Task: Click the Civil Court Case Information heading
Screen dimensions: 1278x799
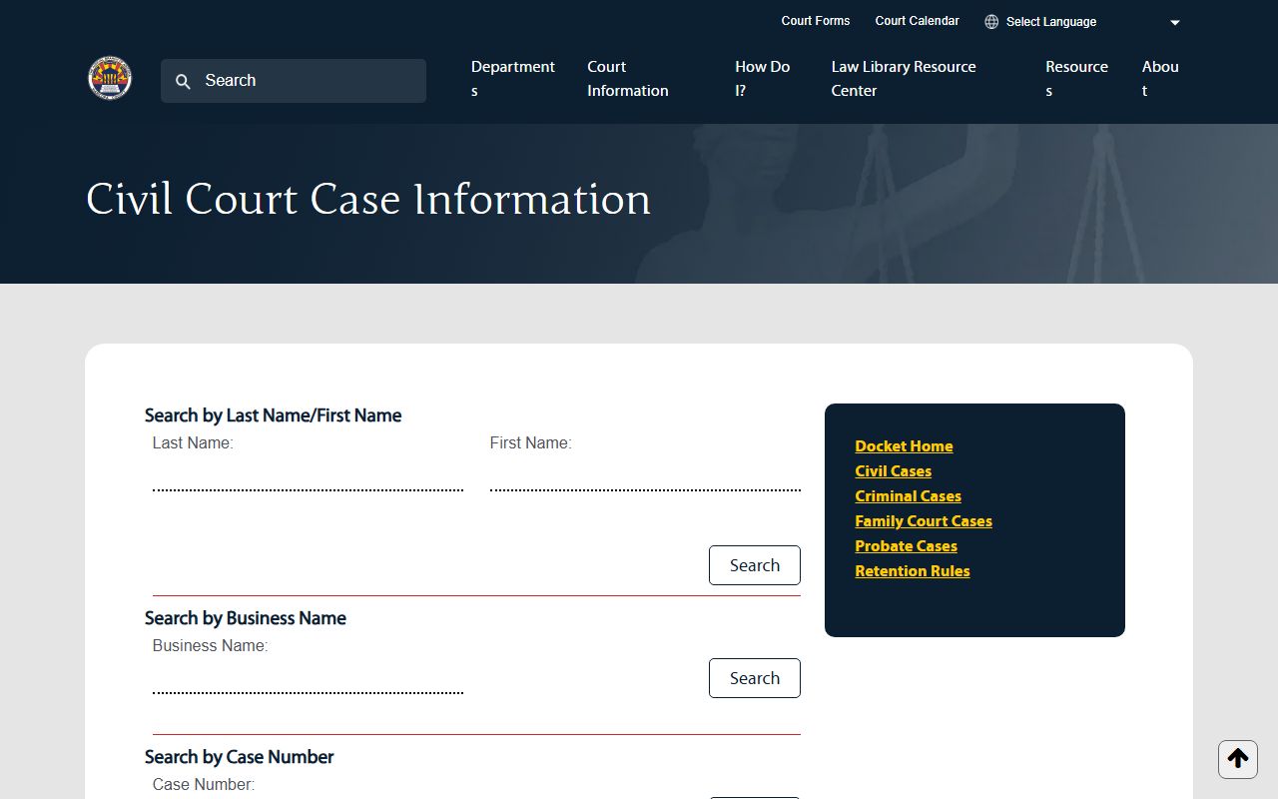Action: [368, 199]
